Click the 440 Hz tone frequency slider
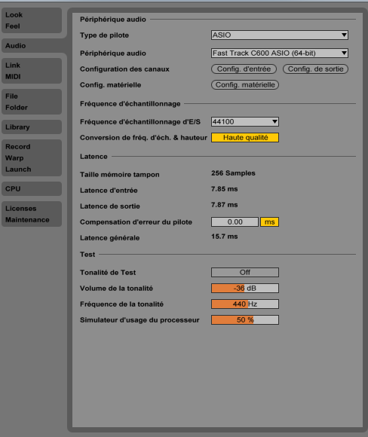The width and height of the screenshot is (368, 437). click(245, 304)
